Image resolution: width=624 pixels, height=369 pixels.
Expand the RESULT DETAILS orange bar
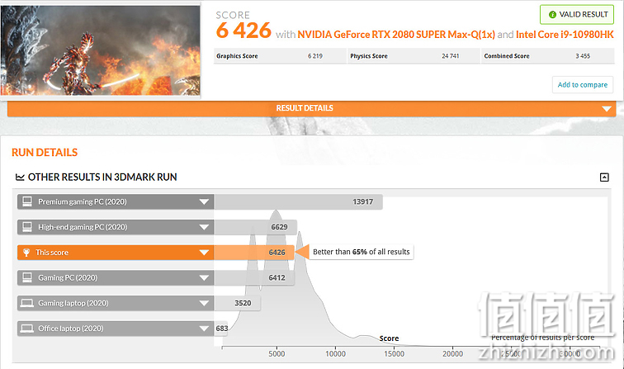[312, 108]
